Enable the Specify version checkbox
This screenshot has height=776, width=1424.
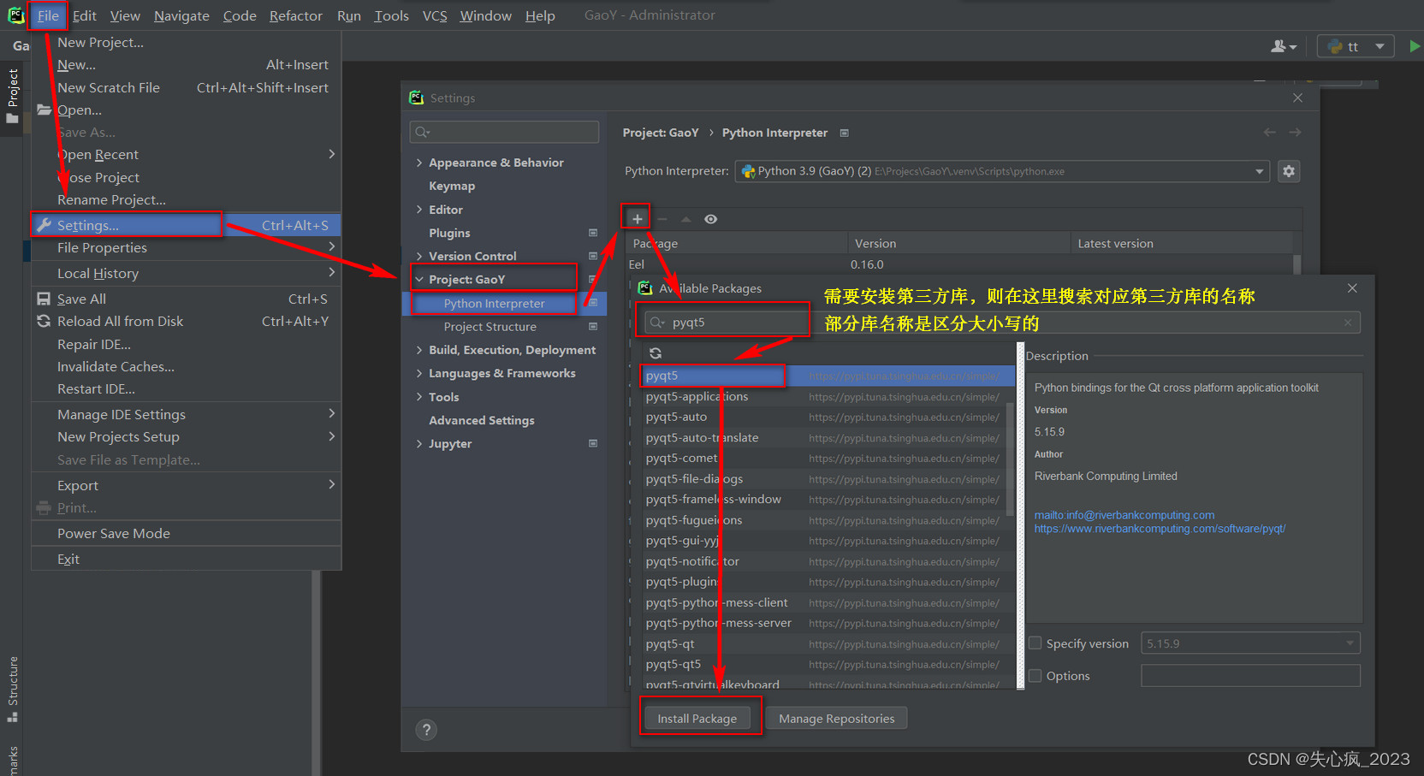(x=1035, y=643)
